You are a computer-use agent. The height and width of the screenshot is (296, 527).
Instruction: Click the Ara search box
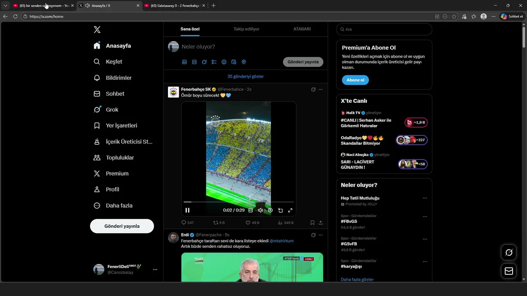(384, 29)
